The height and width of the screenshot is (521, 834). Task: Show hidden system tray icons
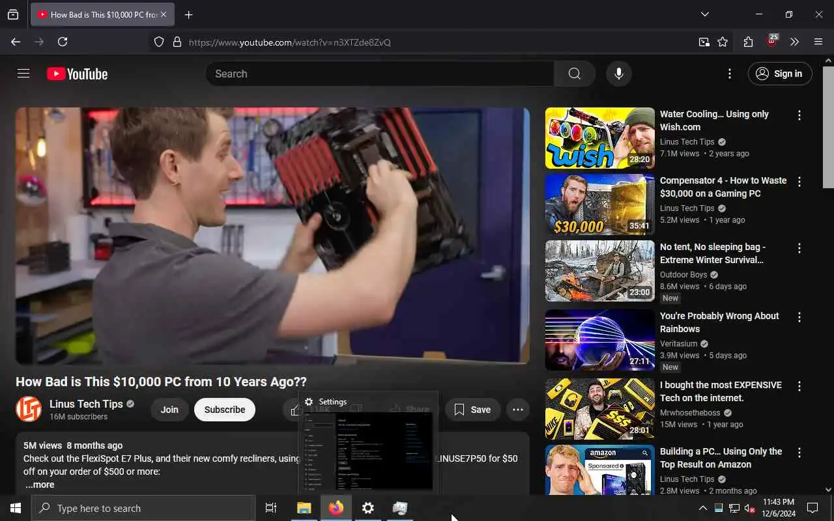703,508
